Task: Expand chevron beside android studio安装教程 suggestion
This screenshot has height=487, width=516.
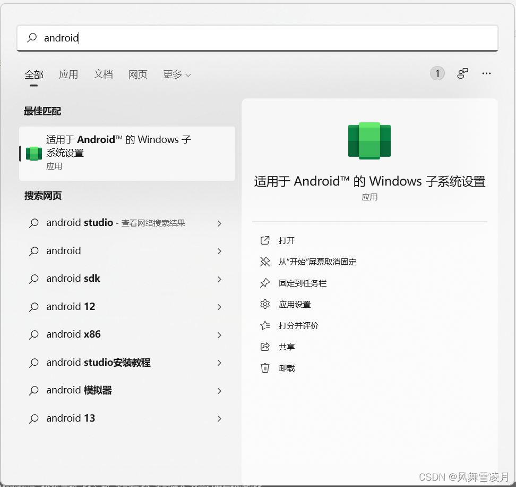Action: pos(219,363)
